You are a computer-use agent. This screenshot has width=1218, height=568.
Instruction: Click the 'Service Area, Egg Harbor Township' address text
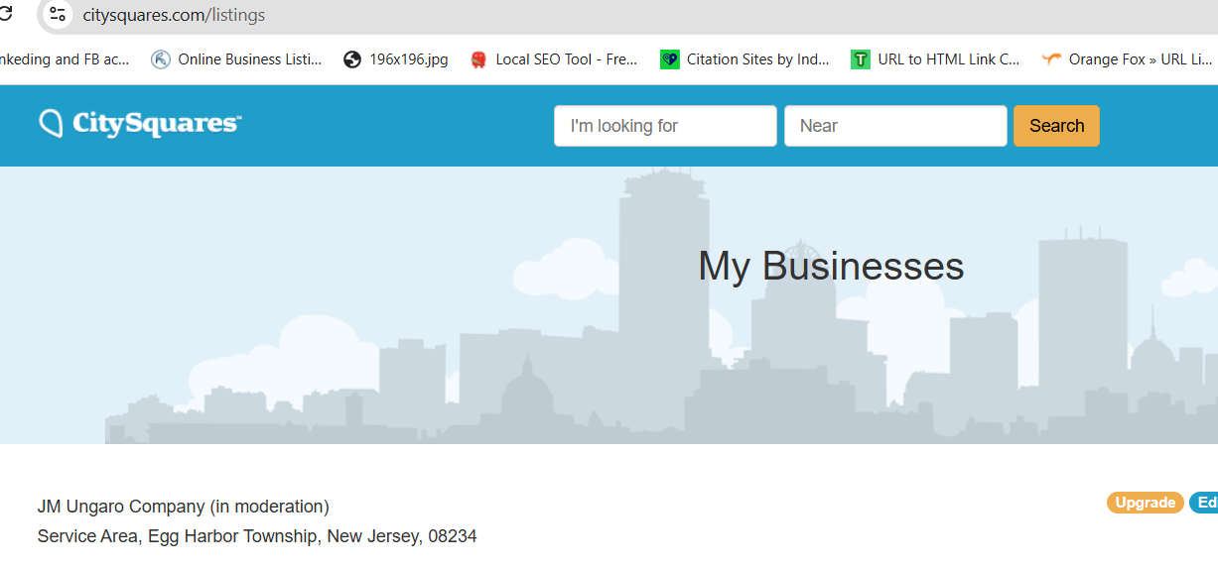(x=257, y=536)
